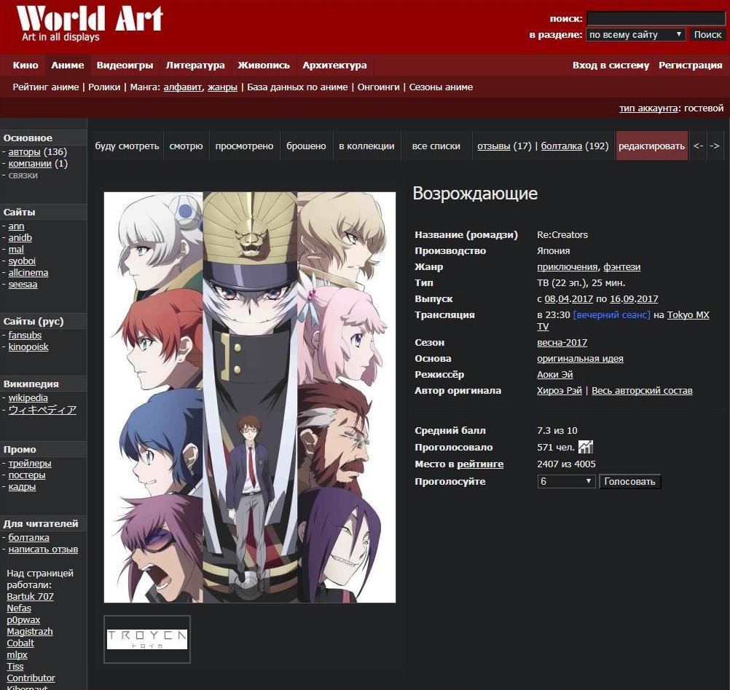Open the Кино section

click(x=25, y=65)
